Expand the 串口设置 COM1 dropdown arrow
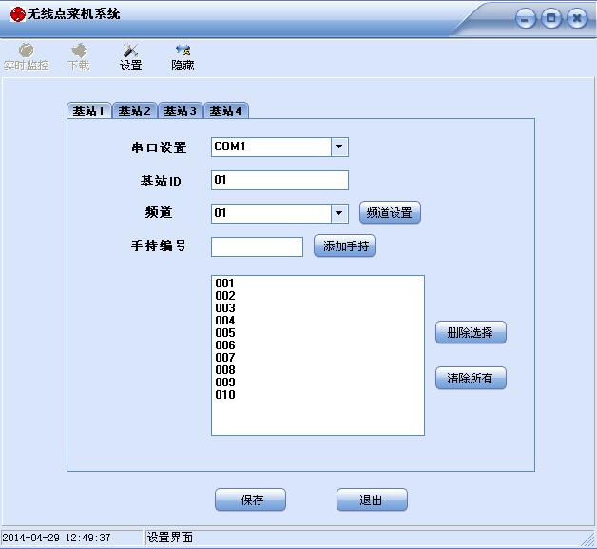 point(339,147)
